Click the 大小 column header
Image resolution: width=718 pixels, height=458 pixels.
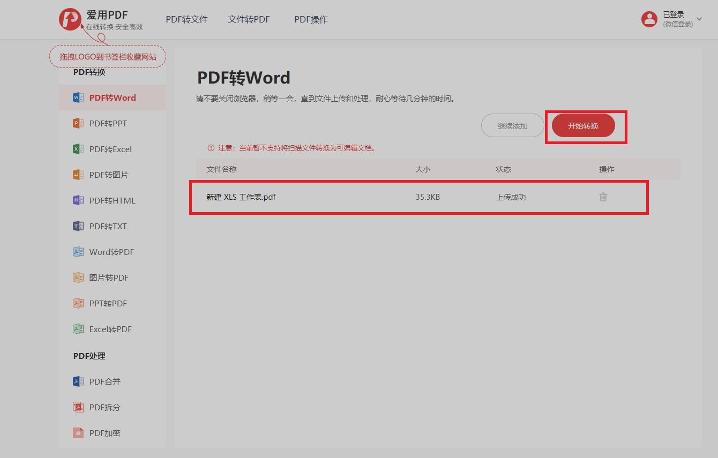pos(423,169)
